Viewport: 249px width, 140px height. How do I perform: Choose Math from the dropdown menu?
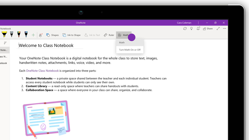coord(122,43)
